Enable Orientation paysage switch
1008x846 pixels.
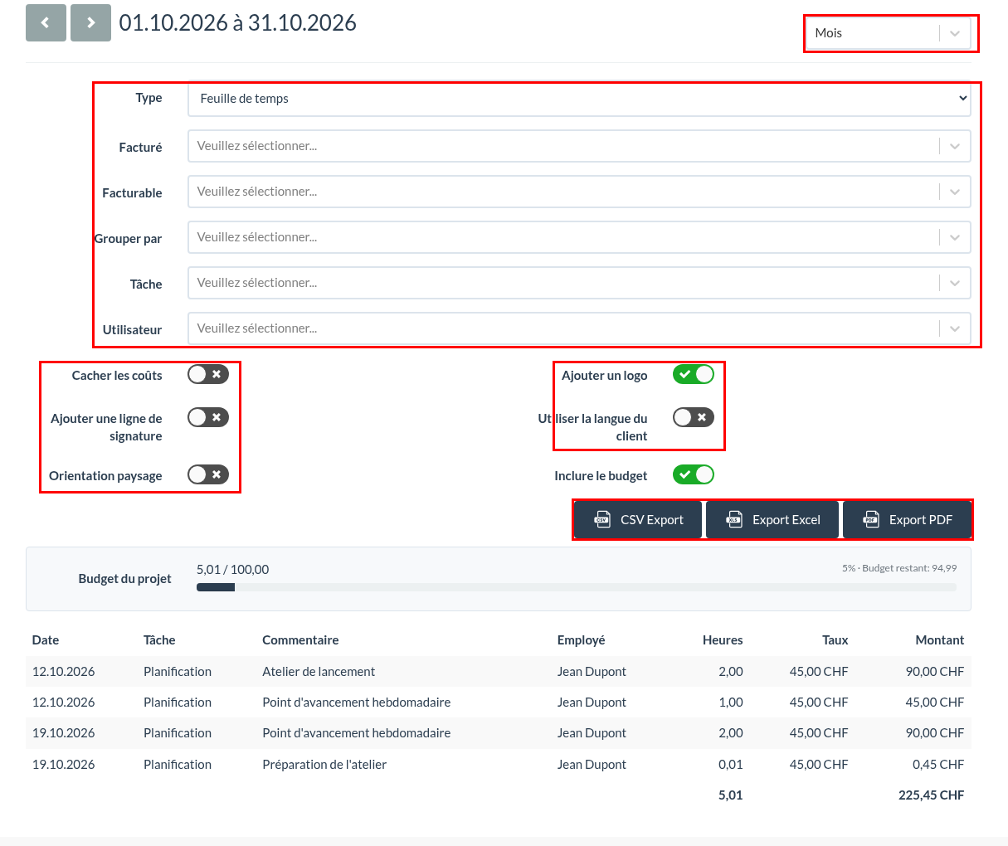(208, 474)
